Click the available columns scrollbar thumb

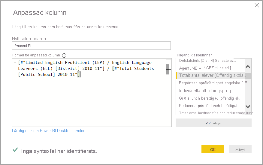248,76
